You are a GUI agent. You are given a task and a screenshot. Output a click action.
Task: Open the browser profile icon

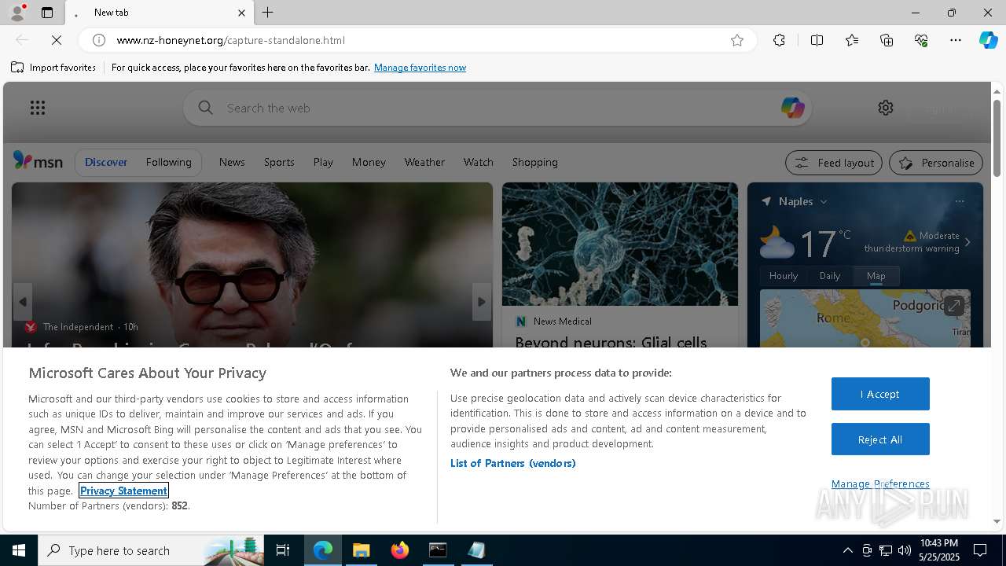click(x=17, y=13)
